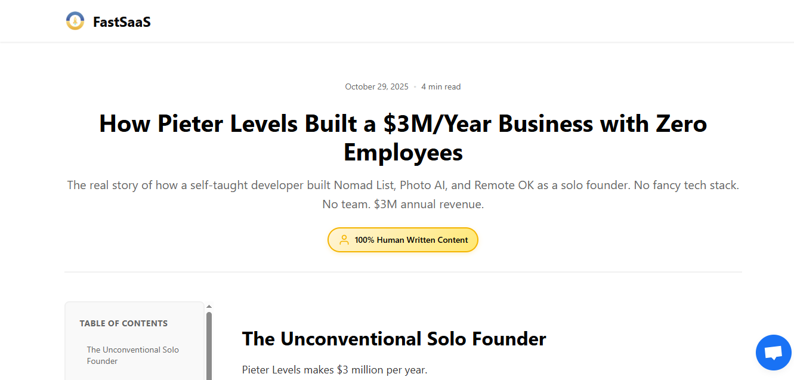Click the article headline title

(x=403, y=138)
